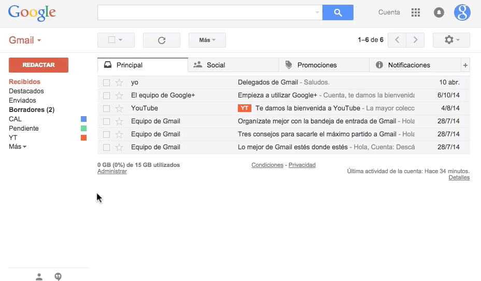Tick the checkbox for Tres consejos email
This screenshot has height=281, width=481.
click(106, 134)
